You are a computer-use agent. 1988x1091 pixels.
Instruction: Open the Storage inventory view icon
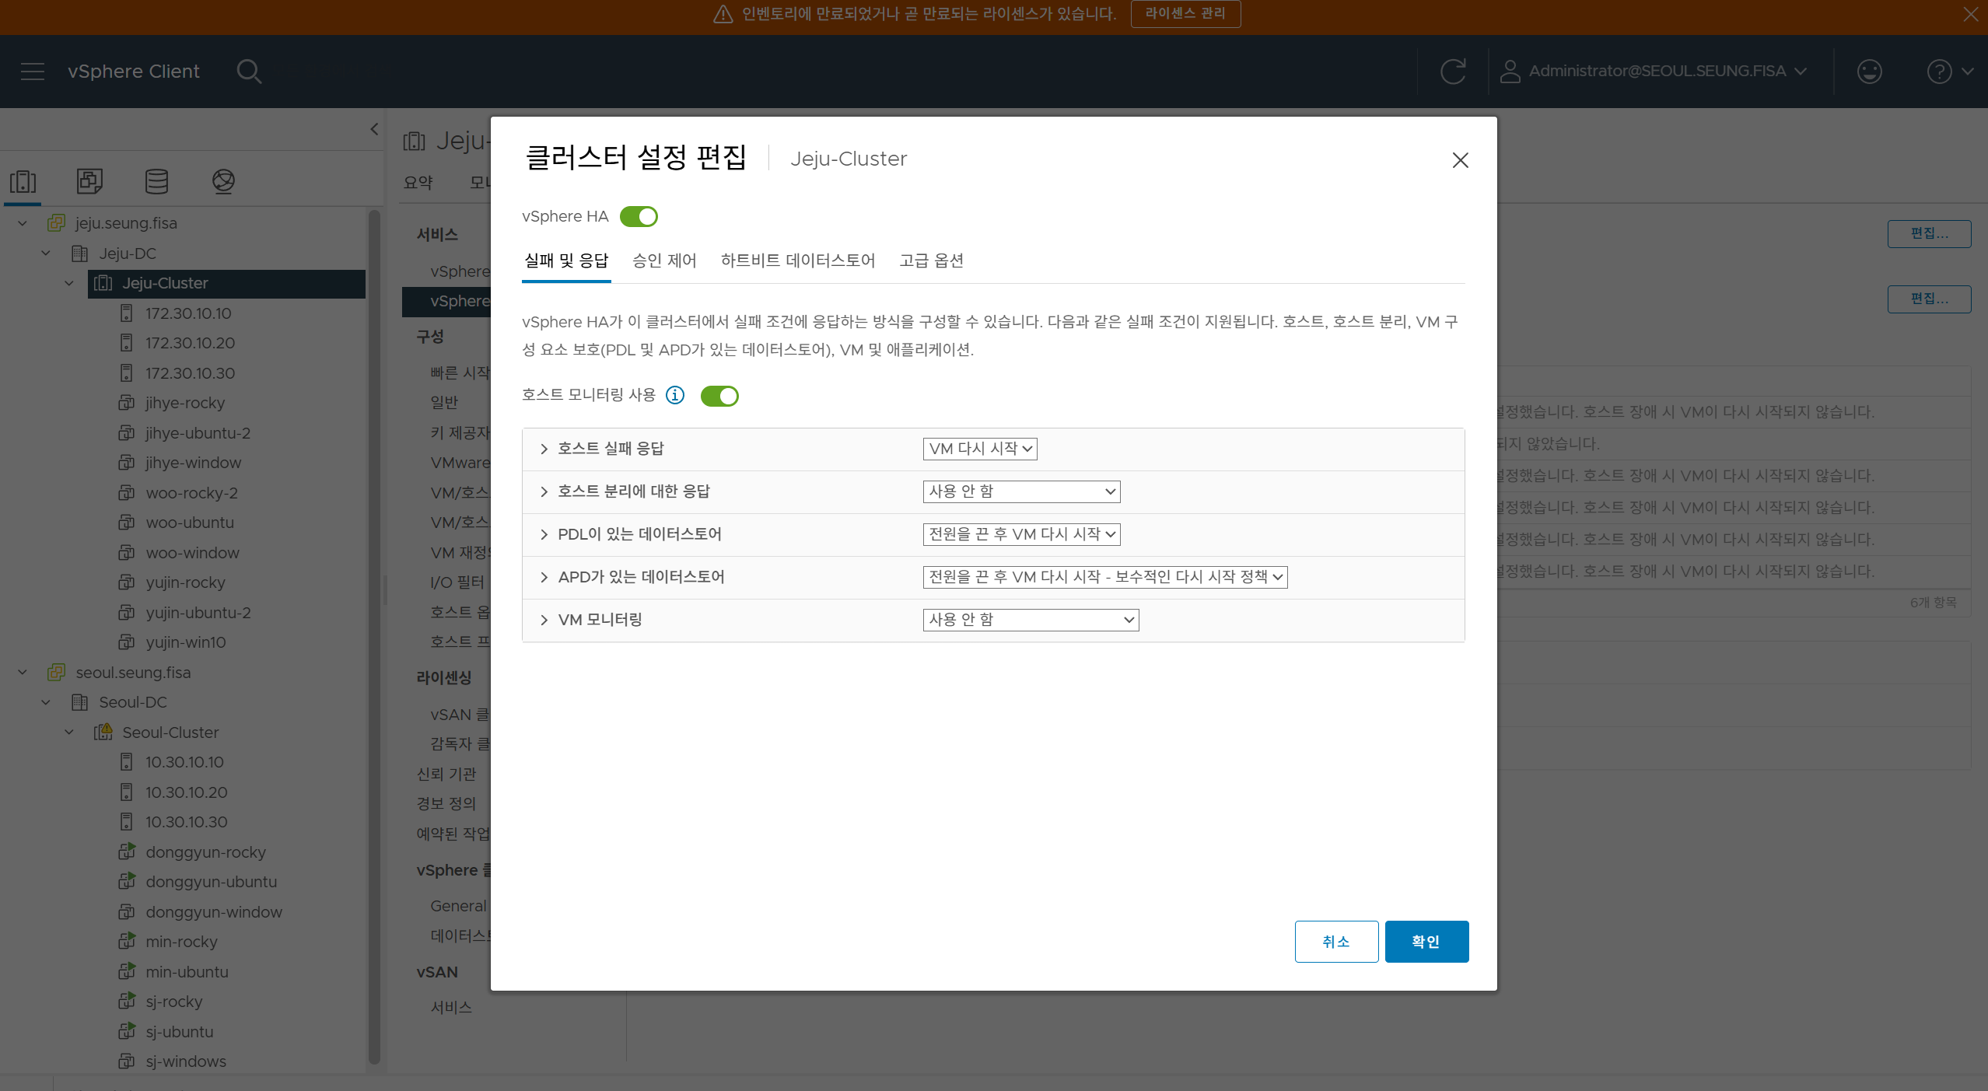[x=156, y=181]
